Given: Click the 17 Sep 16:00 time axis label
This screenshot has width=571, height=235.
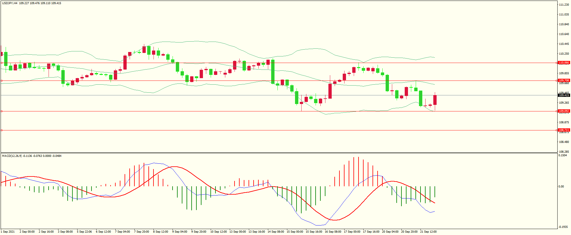Looking at the screenshot, I should tap(371, 232).
